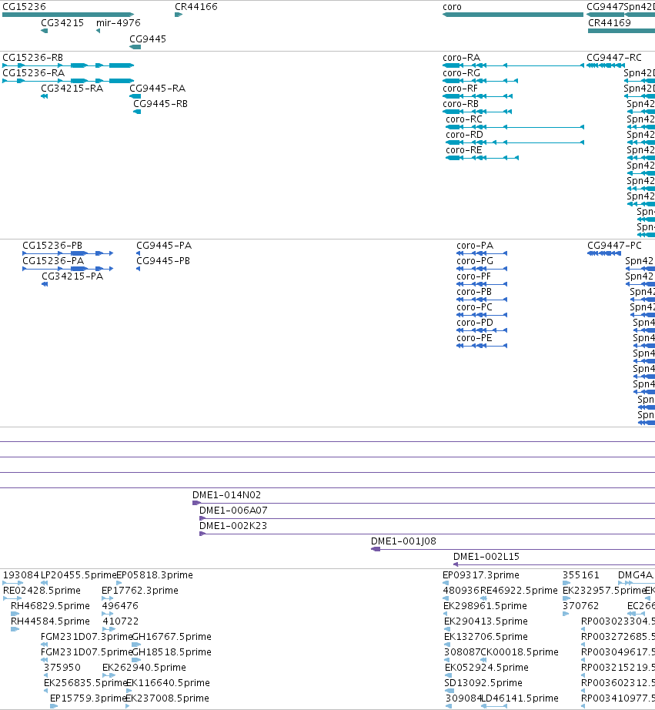Select the DME1-002L15 clone label
The image size is (655, 710).
pyautogui.click(x=486, y=557)
